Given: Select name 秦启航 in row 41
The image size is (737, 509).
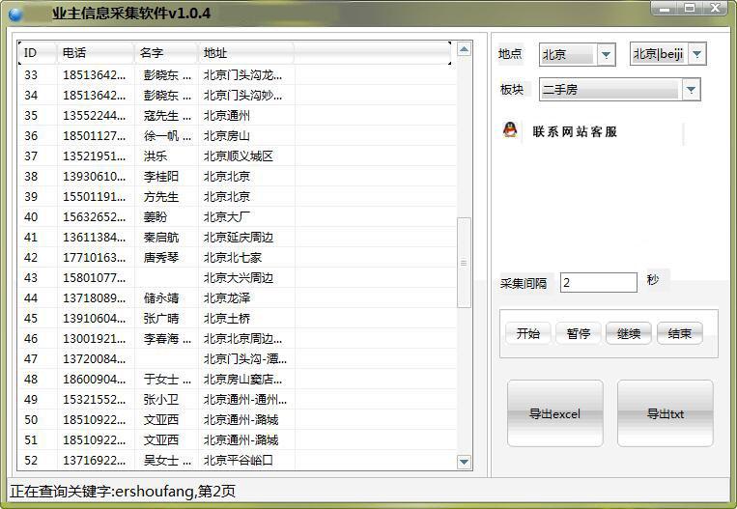Looking at the screenshot, I should [160, 237].
